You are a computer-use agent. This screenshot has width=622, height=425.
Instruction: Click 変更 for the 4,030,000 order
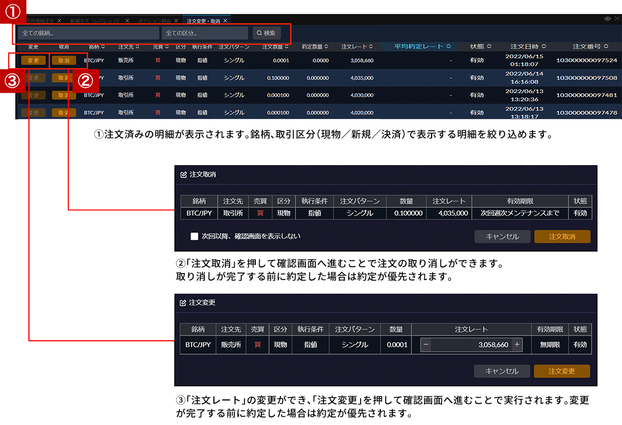click(33, 95)
